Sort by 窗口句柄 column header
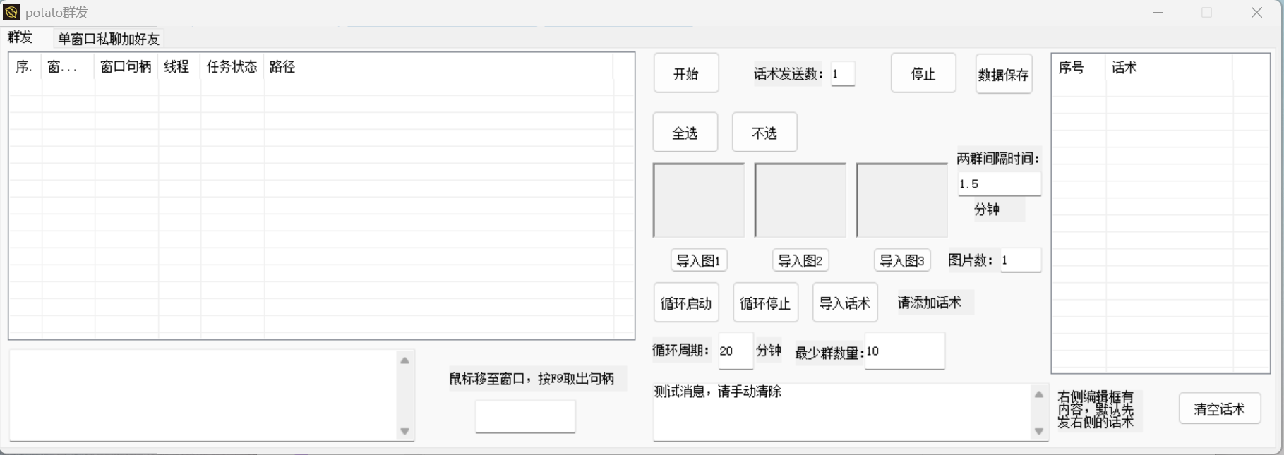Image resolution: width=1284 pixels, height=455 pixels. click(x=126, y=67)
